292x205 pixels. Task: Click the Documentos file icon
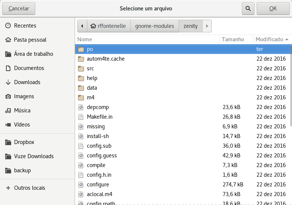coord(8,68)
